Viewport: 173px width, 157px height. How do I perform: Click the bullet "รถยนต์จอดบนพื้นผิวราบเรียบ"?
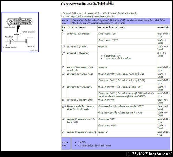point(117,59)
